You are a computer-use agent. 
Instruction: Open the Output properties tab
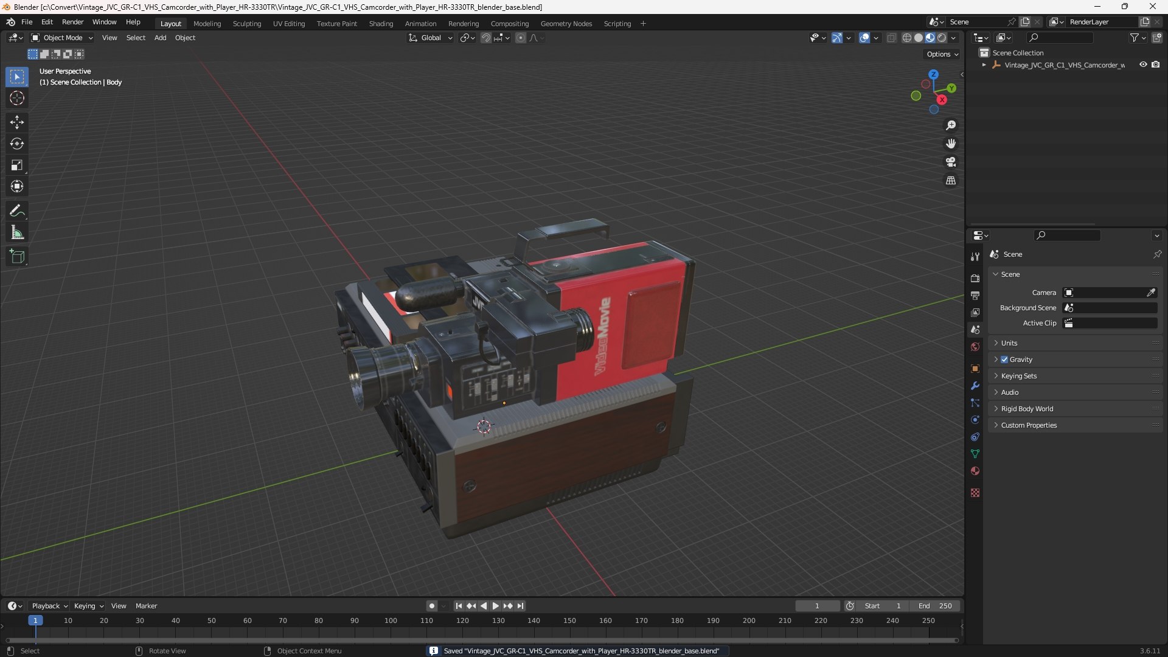pyautogui.click(x=975, y=296)
